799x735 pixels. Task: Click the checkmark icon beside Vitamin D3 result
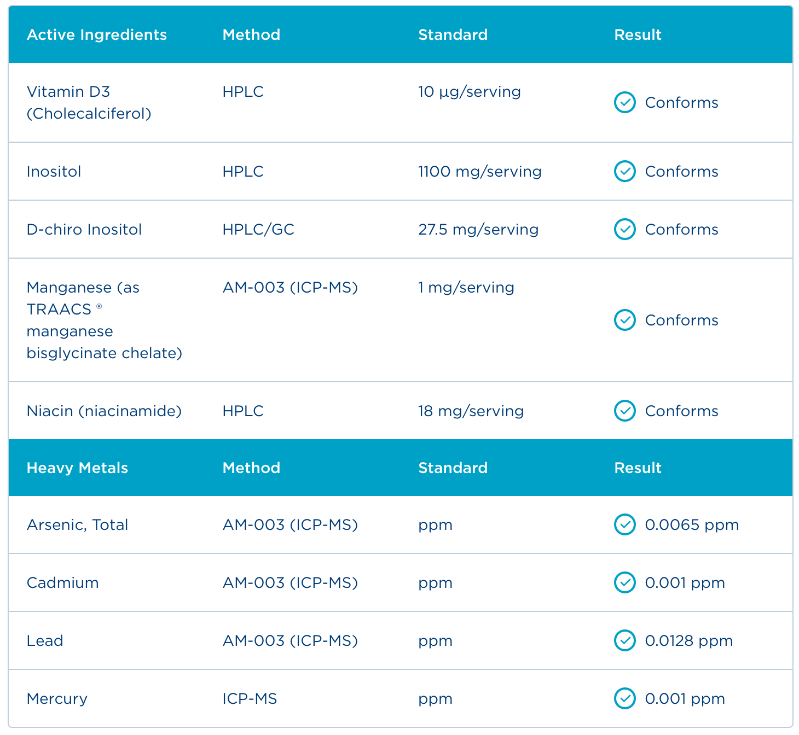624,102
